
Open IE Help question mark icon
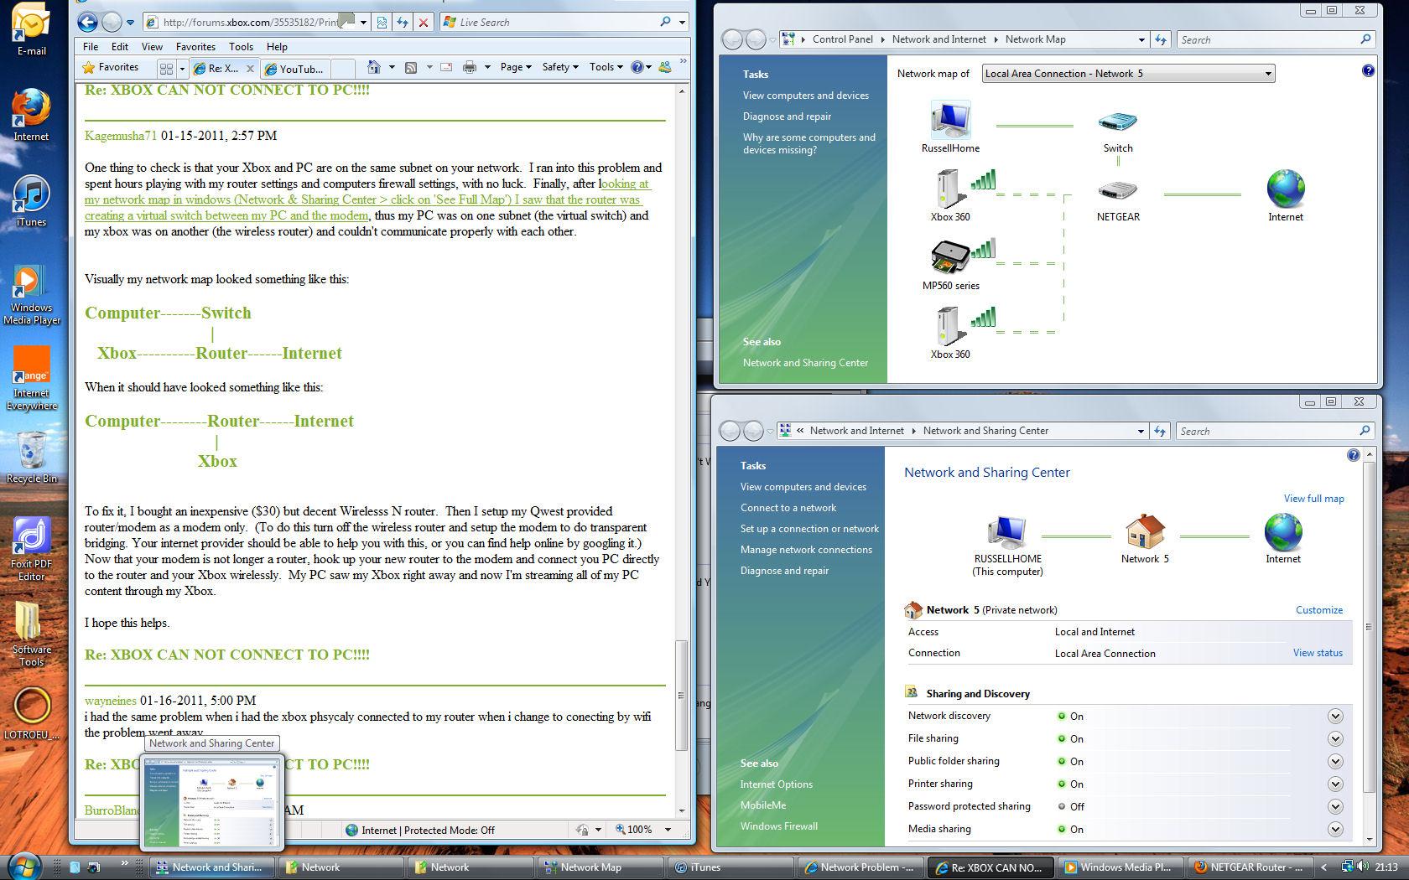(637, 67)
